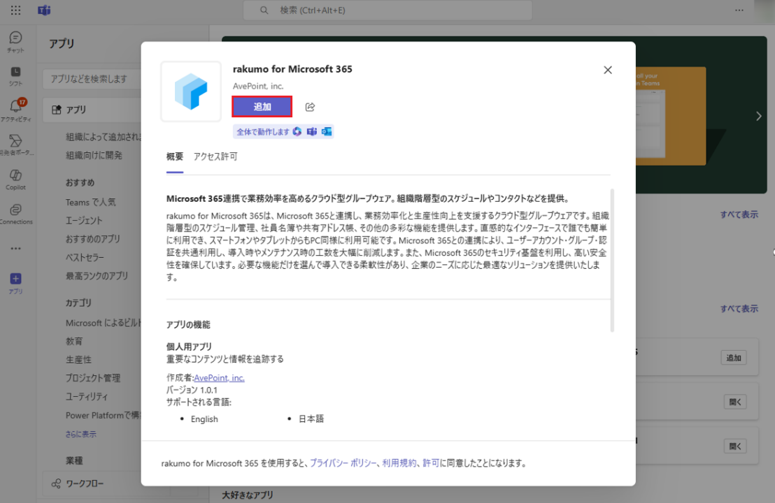Click the 個人用アプリ heading
The width and height of the screenshot is (775, 503).
[189, 347]
